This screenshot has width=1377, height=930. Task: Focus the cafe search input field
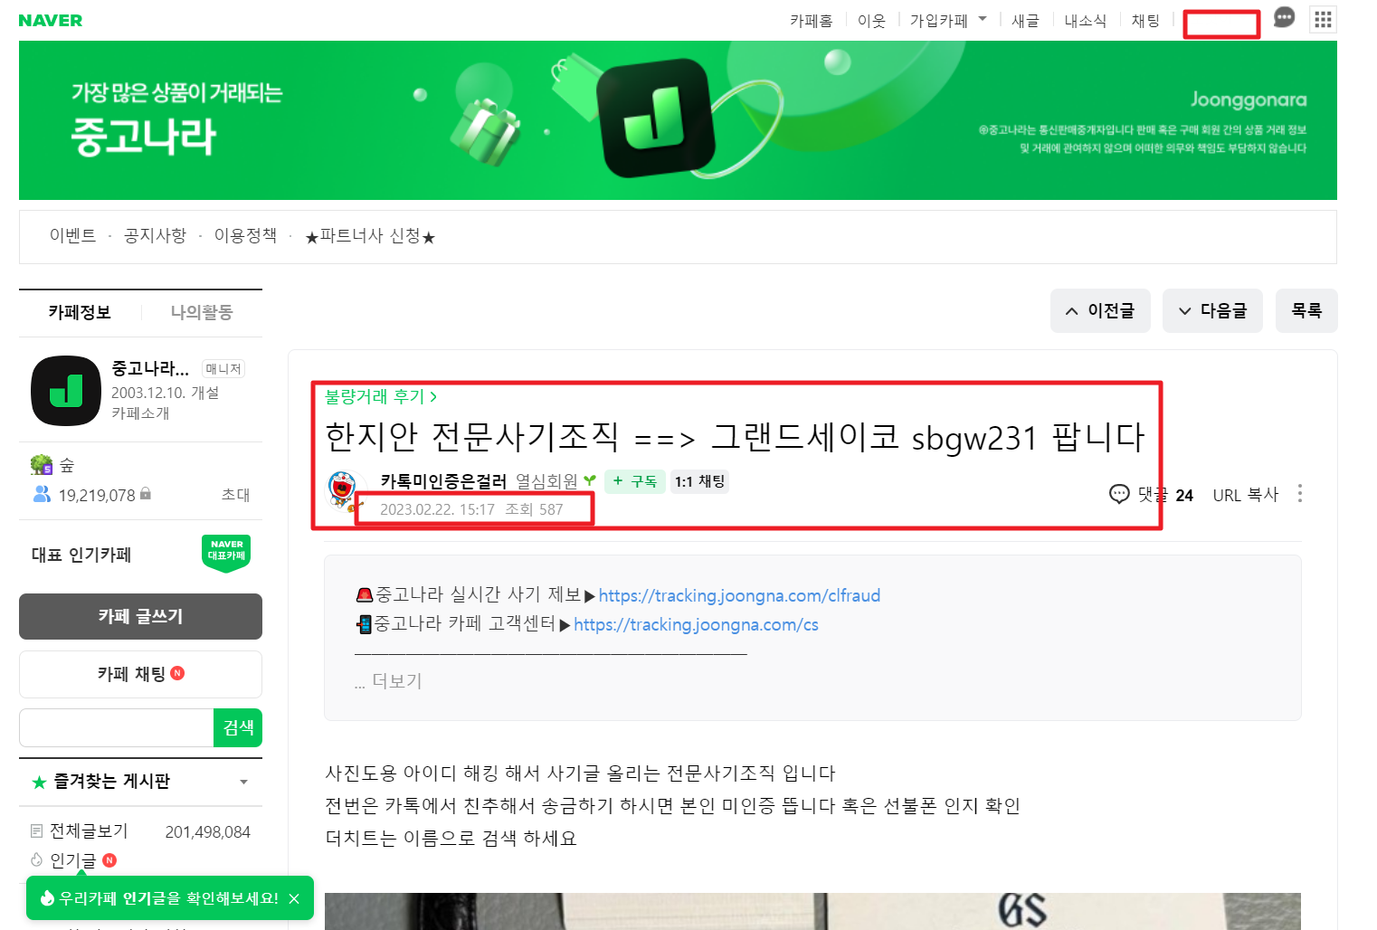pos(116,727)
